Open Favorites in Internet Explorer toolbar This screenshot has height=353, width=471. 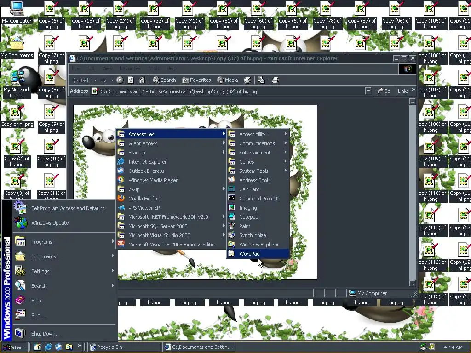pyautogui.click(x=196, y=80)
